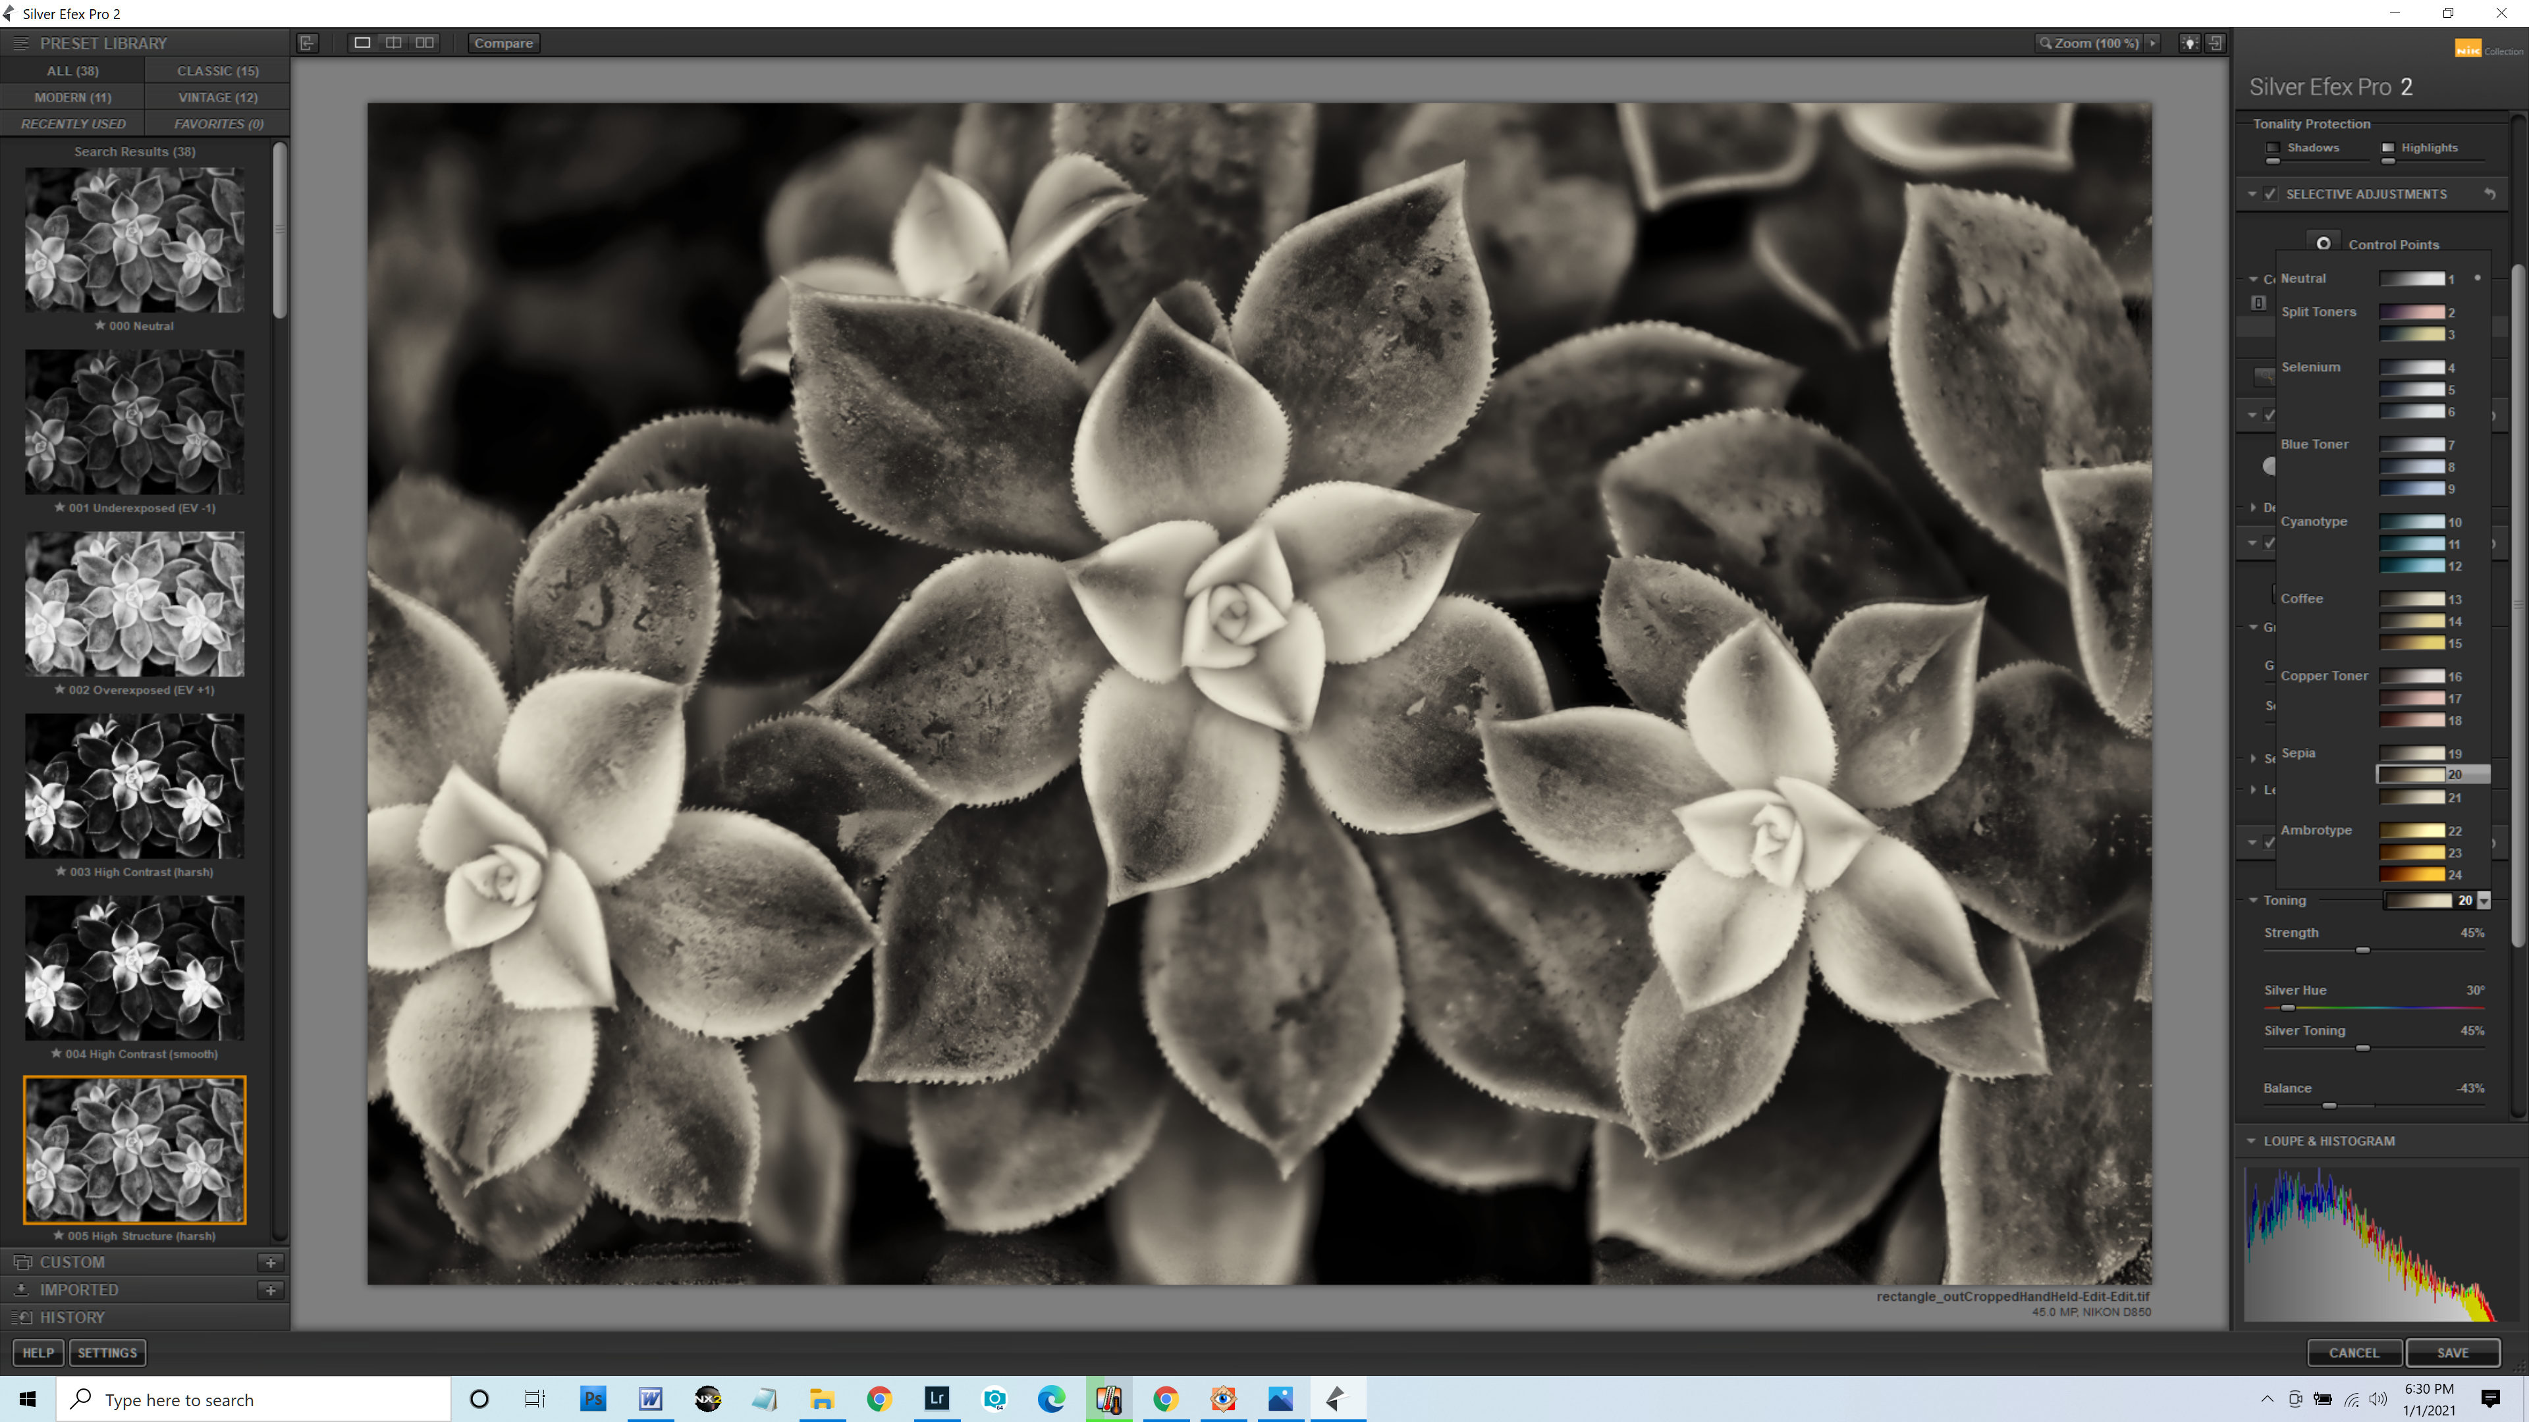Viewport: 2529px width, 1422px height.
Task: Switch to single image view
Action: 362,43
